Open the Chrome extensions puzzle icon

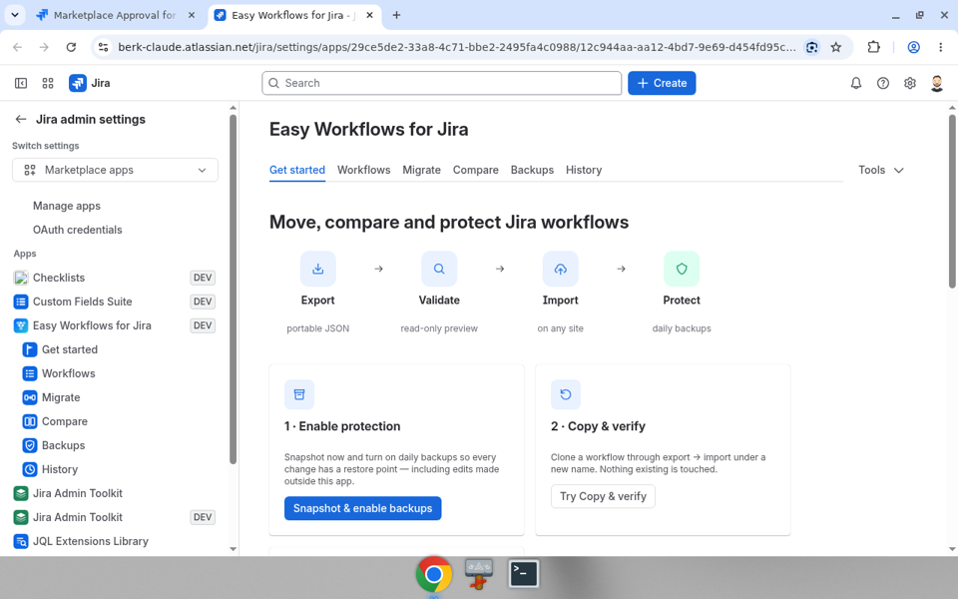pos(874,47)
